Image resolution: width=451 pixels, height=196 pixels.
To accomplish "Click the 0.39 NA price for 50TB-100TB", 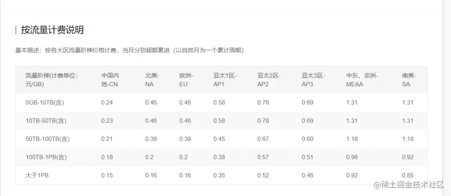I will [x=151, y=139].
